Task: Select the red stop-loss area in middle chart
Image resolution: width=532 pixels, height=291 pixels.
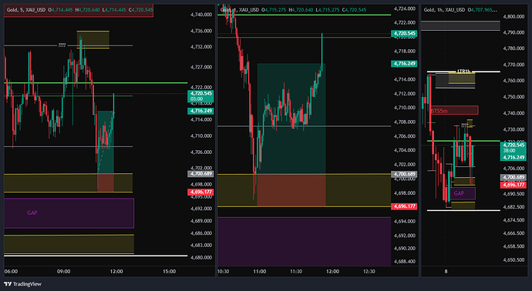Action: point(291,190)
